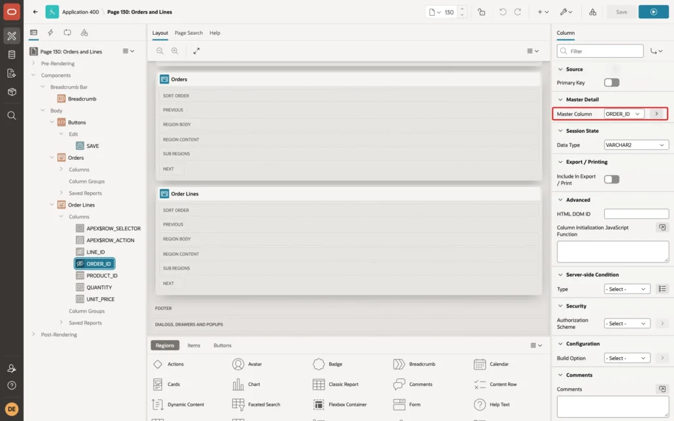Open SQL Workshop database icon in sidebar
674x421 pixels.
click(x=12, y=55)
